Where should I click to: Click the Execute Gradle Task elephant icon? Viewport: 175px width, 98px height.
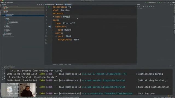pyautogui.click(x=144, y=6)
